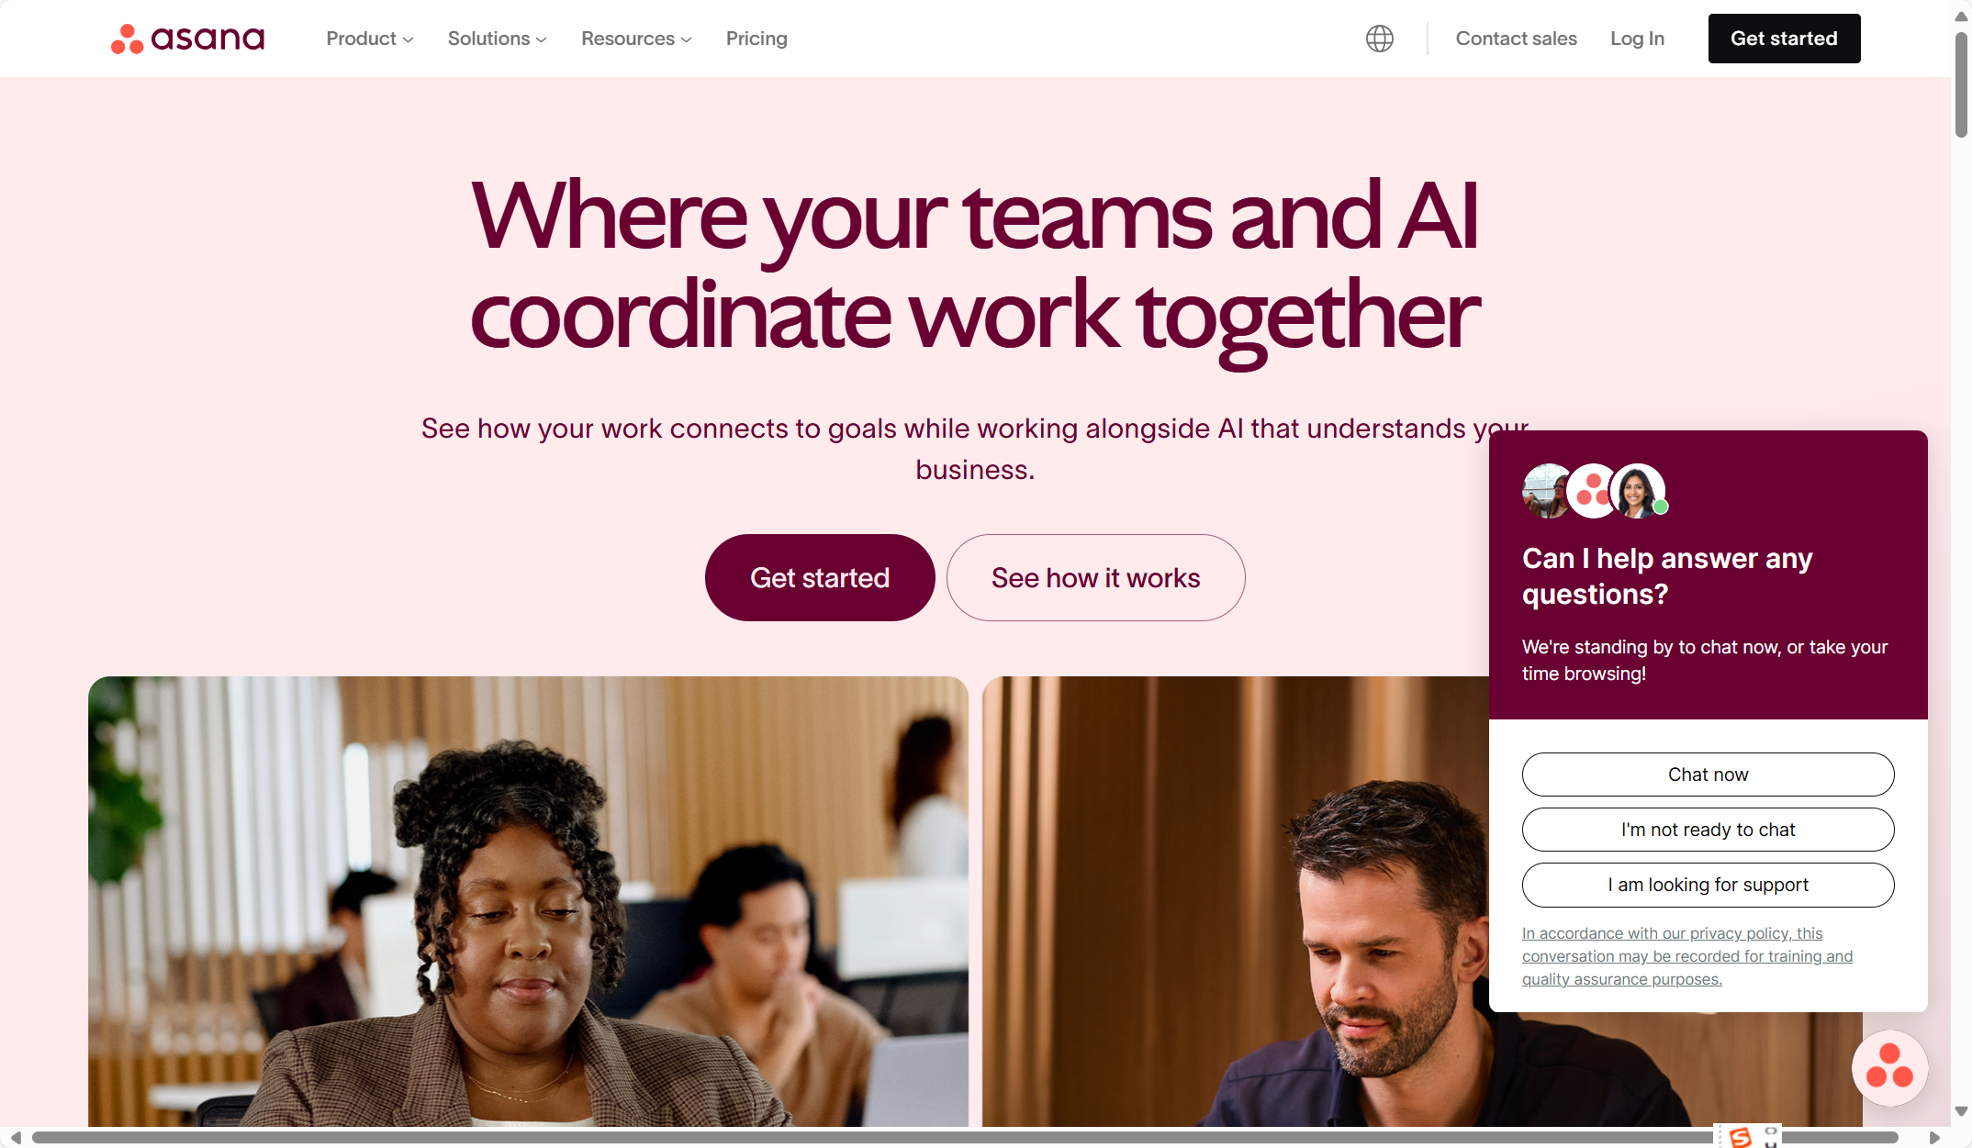Expand the Resources dropdown menu
The image size is (1972, 1148).
tap(636, 39)
